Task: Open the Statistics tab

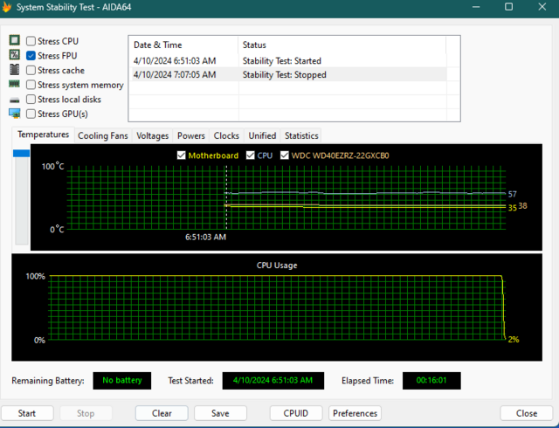Action: coord(301,135)
